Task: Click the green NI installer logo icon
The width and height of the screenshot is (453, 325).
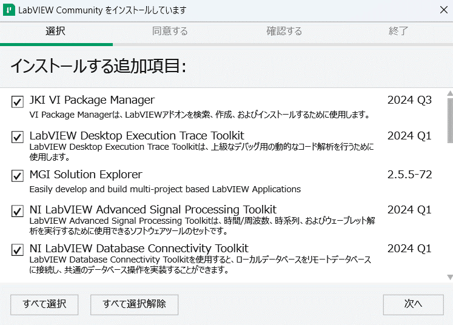Action: coord(9,10)
